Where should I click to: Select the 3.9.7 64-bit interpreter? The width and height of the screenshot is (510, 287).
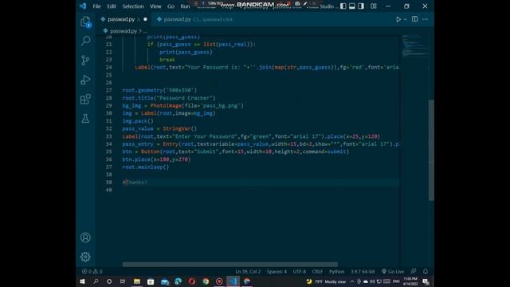point(363,271)
